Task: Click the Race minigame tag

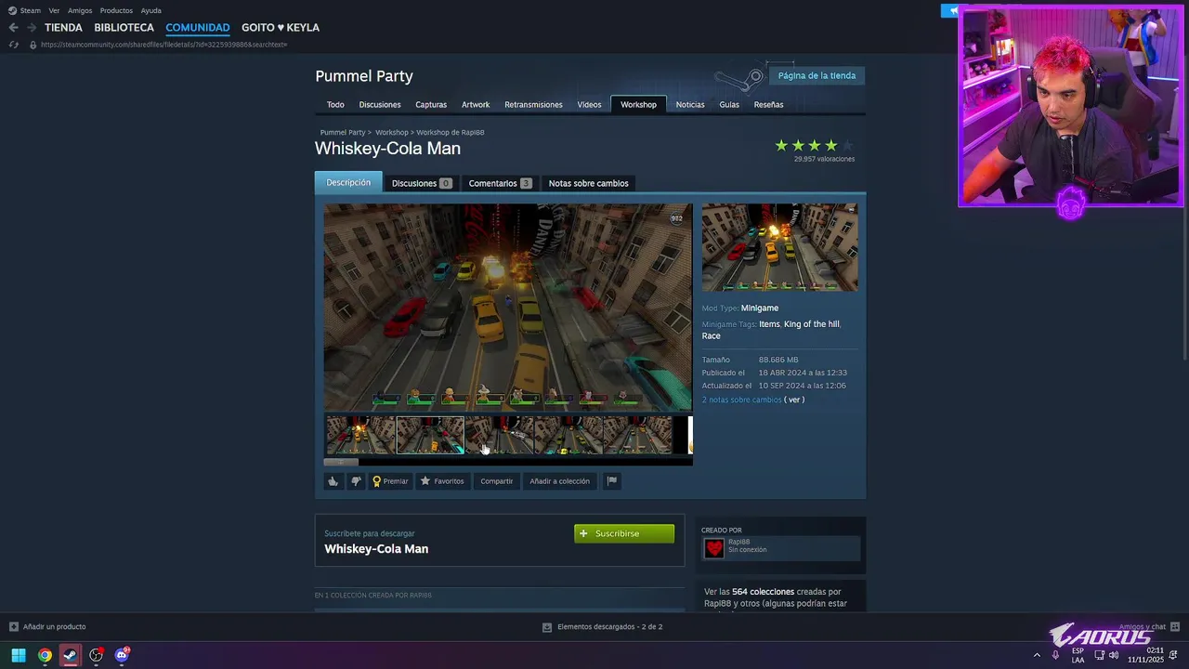Action: click(711, 336)
